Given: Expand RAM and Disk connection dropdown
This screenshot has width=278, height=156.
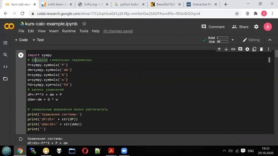Looking at the screenshot, I should 233,40.
